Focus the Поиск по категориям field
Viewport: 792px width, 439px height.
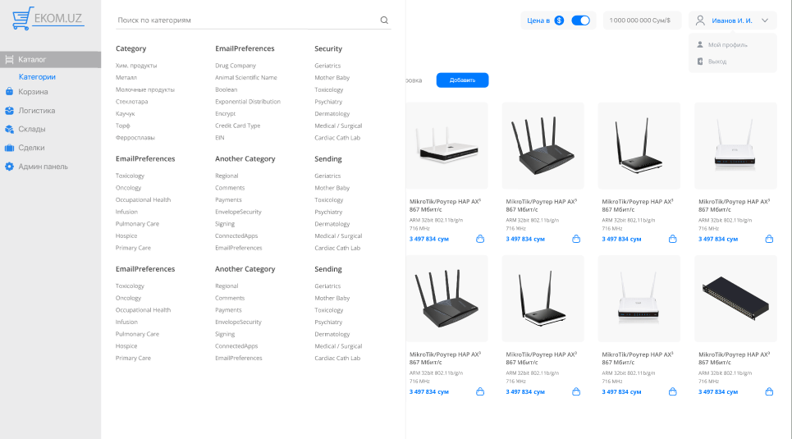coord(246,21)
